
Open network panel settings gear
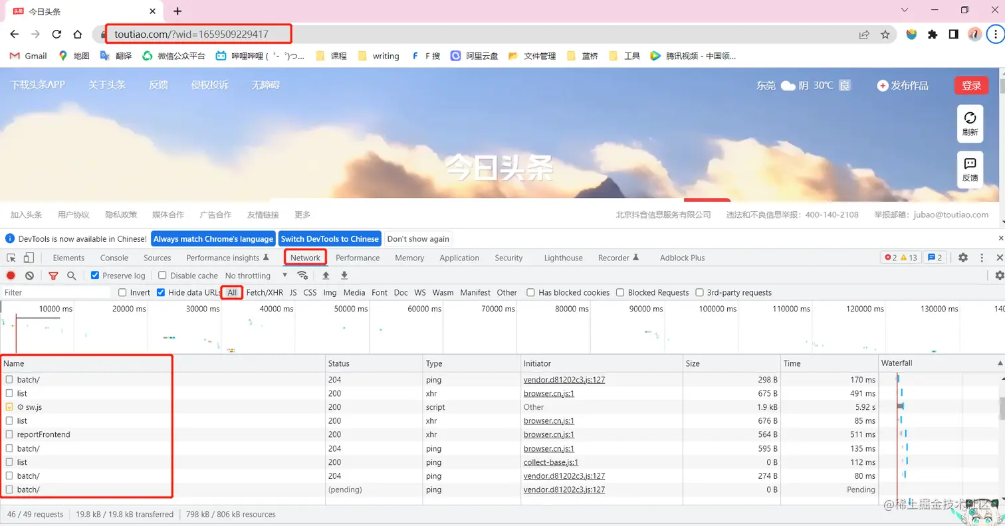(999, 276)
